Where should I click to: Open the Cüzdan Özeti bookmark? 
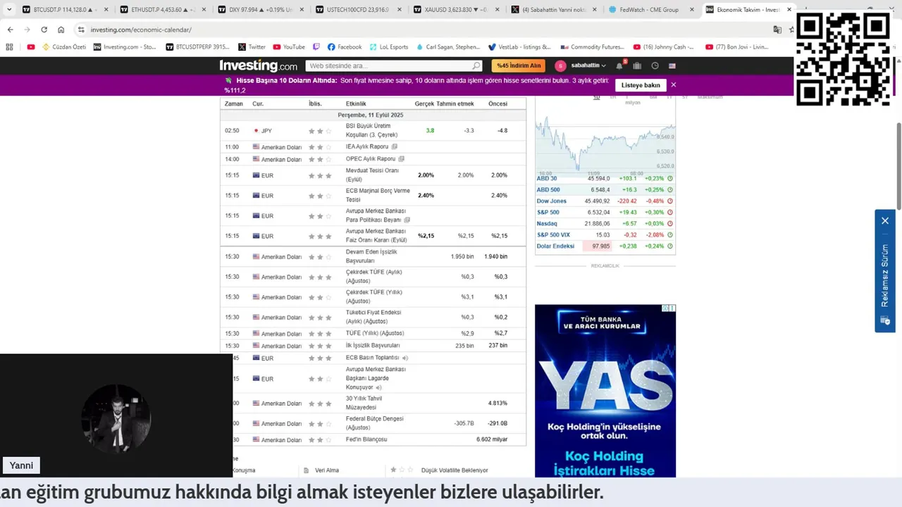[63, 47]
